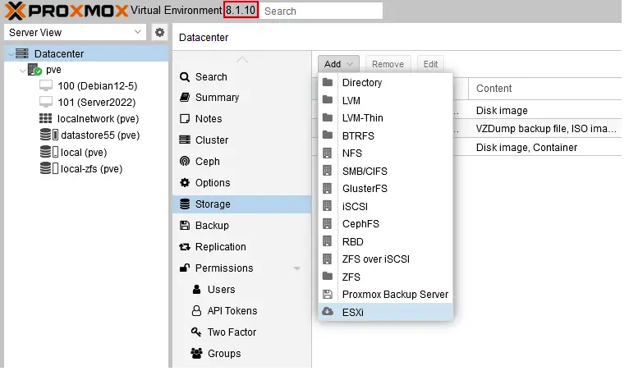Image resolution: width=629 pixels, height=371 pixels.
Task: Open the Notes section
Action: 242,119
